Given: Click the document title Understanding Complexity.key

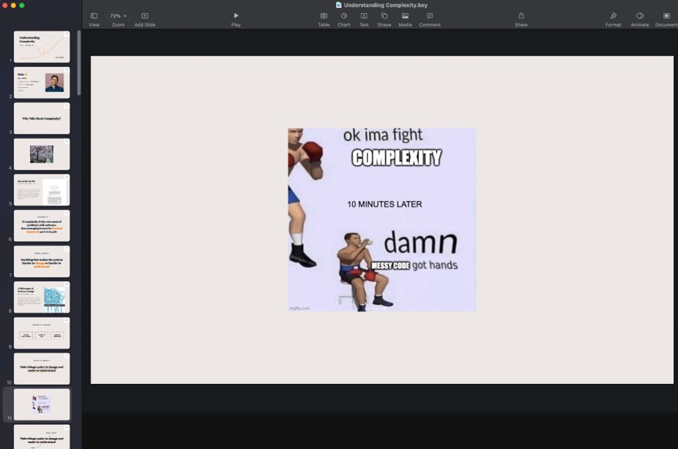Looking at the screenshot, I should pyautogui.click(x=386, y=5).
